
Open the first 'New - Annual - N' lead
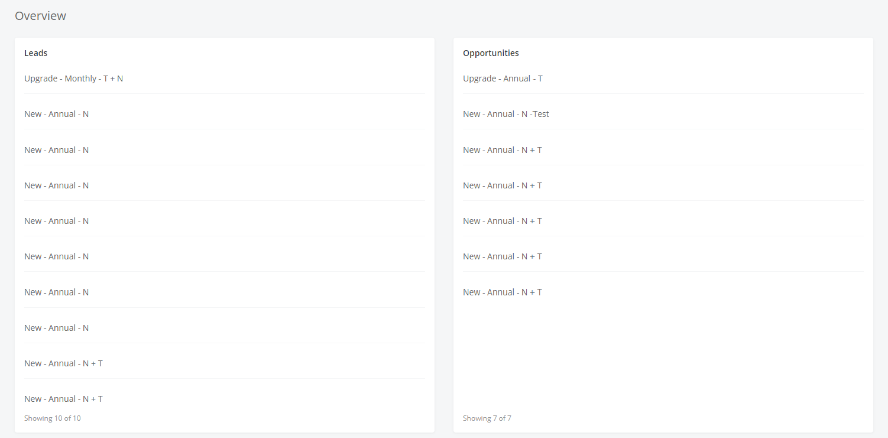(x=56, y=114)
